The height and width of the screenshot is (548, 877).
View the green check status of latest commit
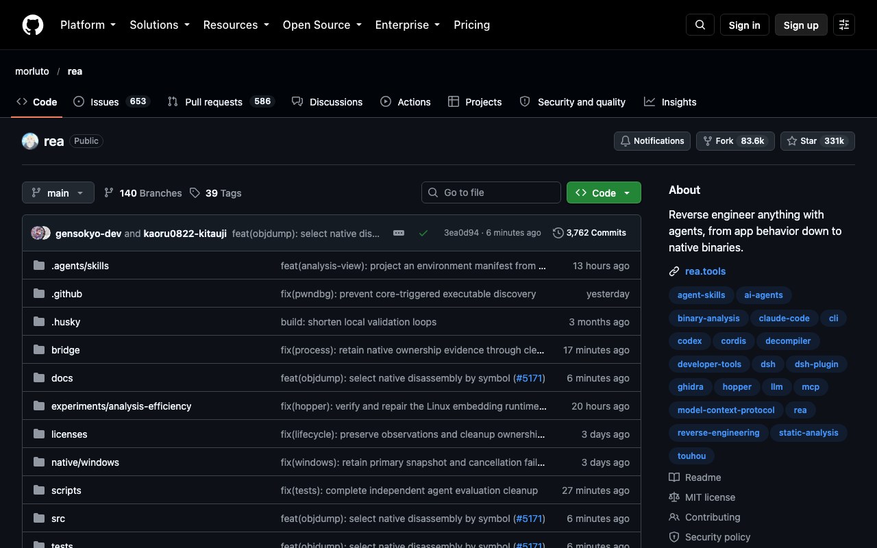pos(423,233)
